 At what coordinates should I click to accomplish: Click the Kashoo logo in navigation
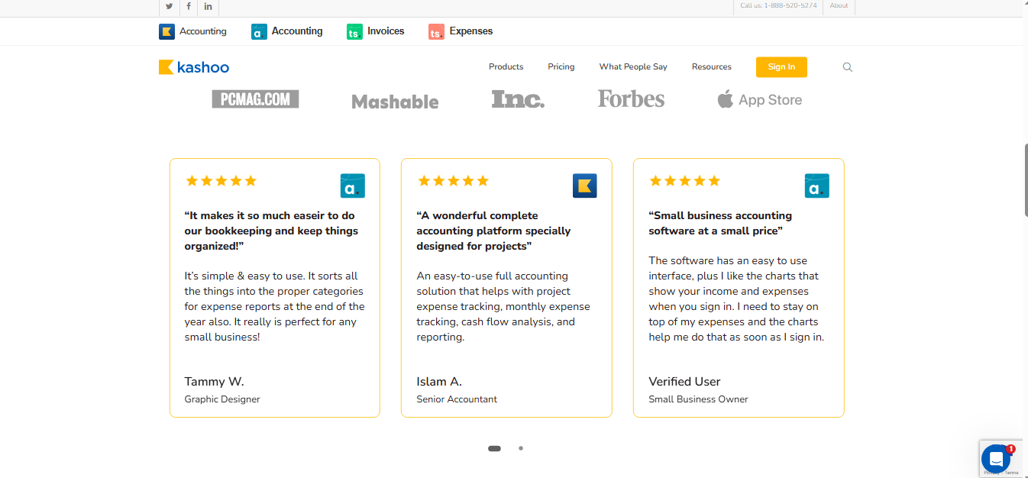click(194, 67)
